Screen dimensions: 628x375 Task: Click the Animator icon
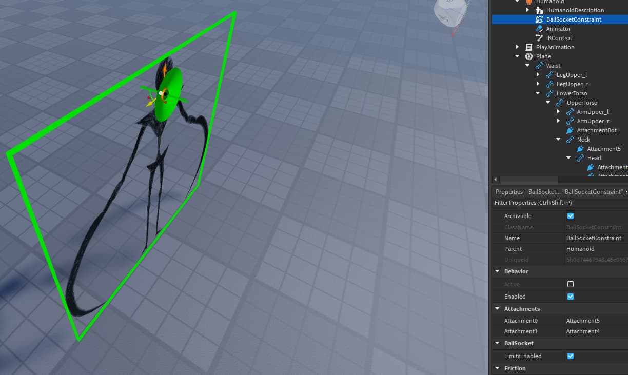[x=539, y=28]
